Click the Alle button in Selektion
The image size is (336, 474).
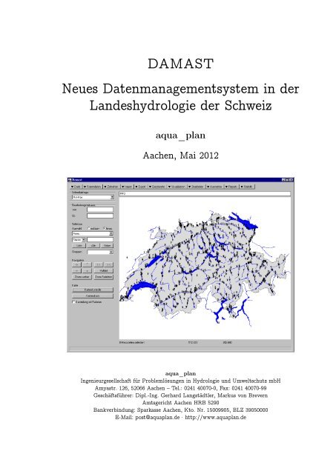93,245
